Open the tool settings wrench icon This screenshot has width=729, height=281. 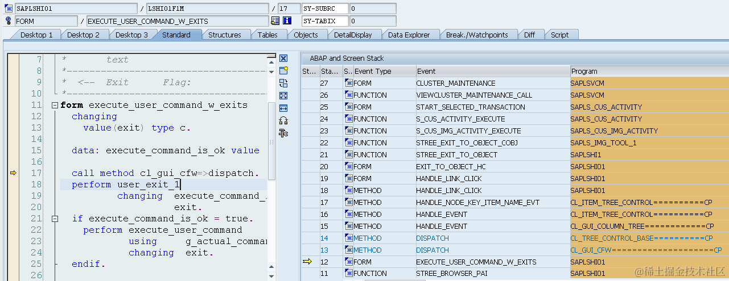click(283, 133)
